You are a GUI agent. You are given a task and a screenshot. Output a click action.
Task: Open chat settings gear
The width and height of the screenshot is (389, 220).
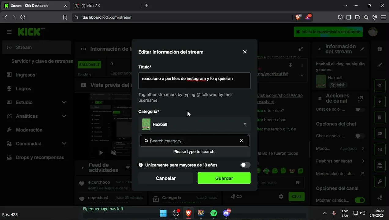281,196
